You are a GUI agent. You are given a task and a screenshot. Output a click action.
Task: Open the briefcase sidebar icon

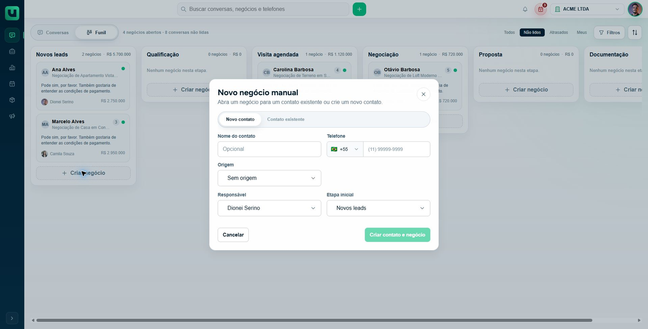pyautogui.click(x=12, y=51)
